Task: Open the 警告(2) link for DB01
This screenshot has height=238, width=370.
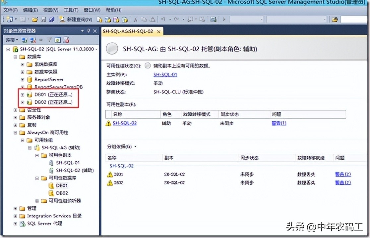Action: click(343, 174)
